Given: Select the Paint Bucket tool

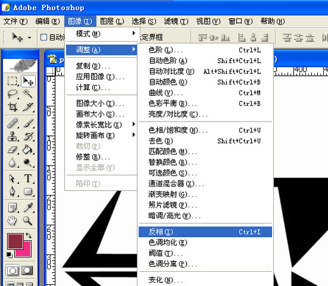Looking at the screenshot, I should click(28, 150).
